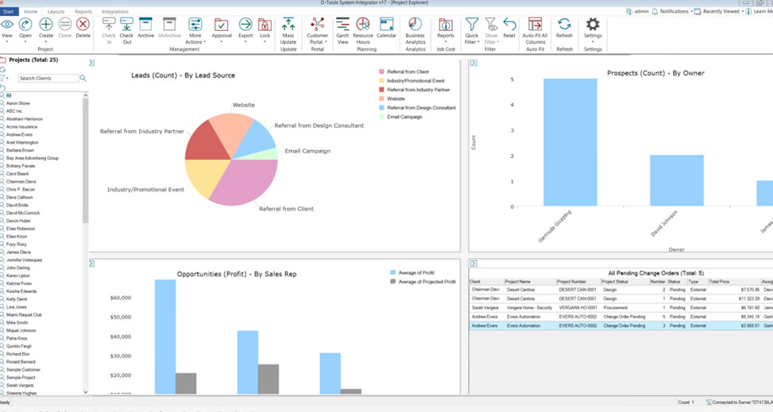Select Acme Insurance client
Screen dimensions: 773x412
(x=21, y=127)
